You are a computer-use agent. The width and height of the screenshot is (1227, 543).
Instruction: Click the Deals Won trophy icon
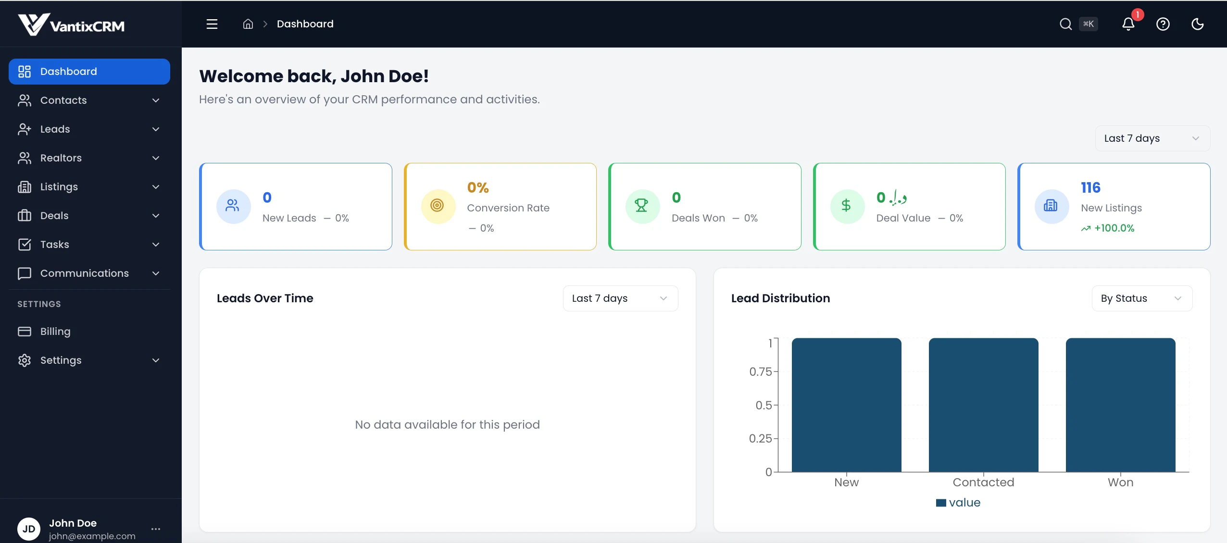(642, 206)
